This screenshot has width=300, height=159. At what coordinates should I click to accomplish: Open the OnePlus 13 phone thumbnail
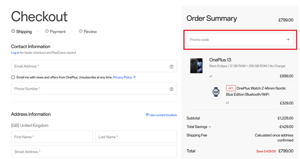(196, 66)
